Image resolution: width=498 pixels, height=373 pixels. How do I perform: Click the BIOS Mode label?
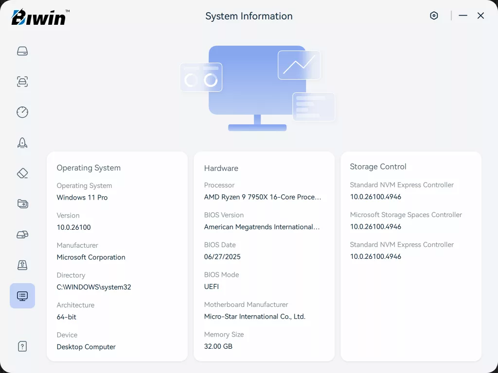pyautogui.click(x=221, y=275)
